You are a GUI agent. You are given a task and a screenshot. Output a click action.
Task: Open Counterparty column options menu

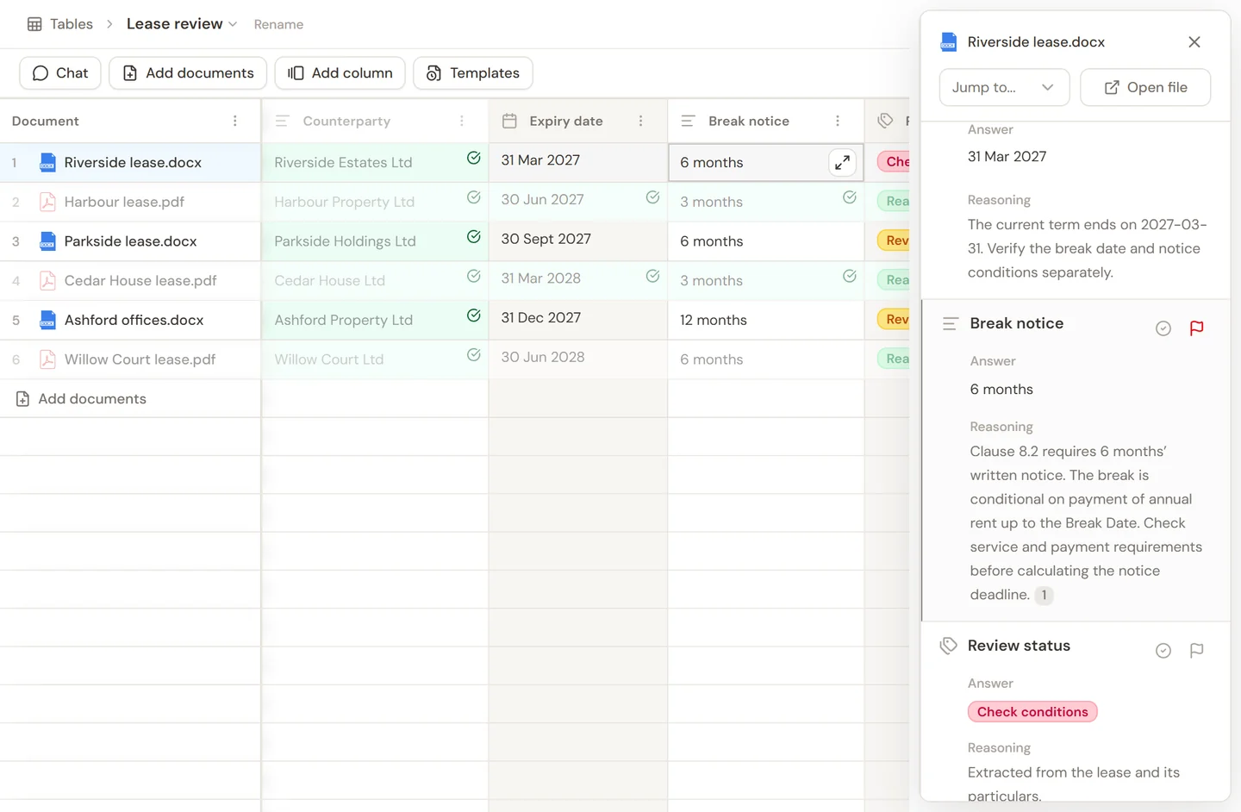462,122
